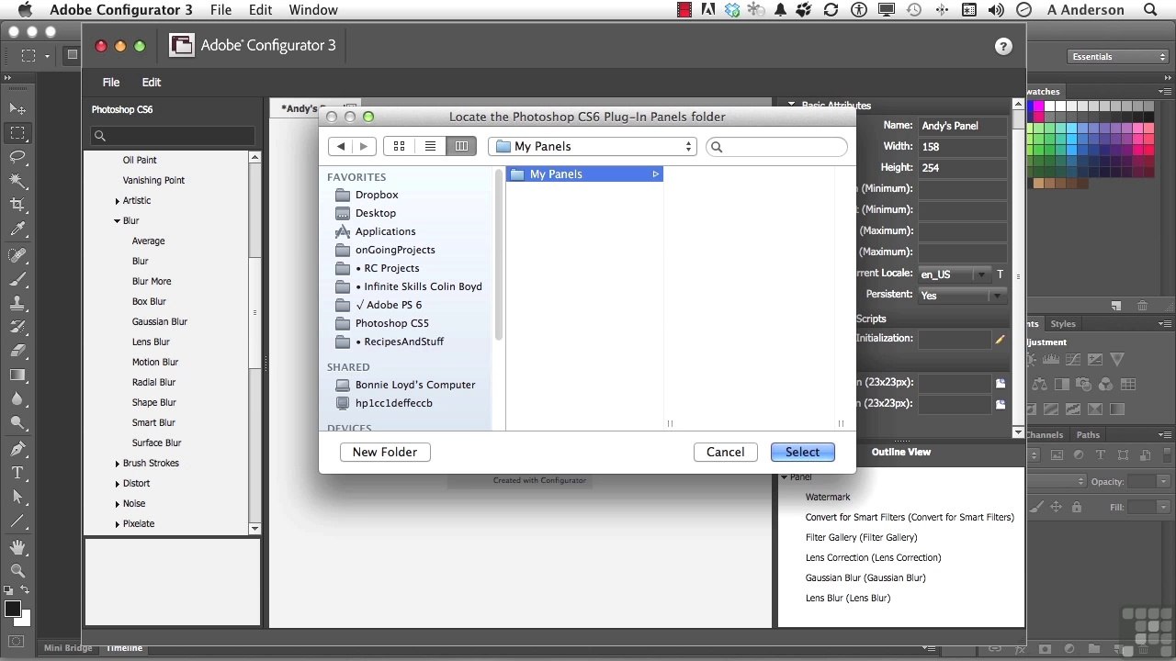Open Desktop in Favorites sidebar

pyautogui.click(x=376, y=213)
